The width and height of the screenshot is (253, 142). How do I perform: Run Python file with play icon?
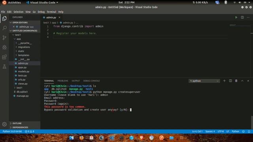coord(236,17)
